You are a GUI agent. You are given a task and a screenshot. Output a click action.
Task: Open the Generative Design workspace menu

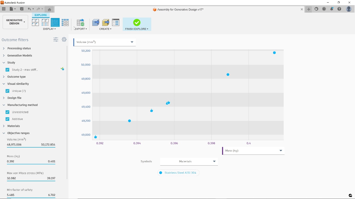click(x=15, y=22)
